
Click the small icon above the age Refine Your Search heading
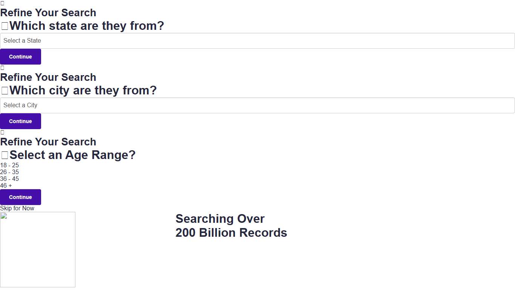pos(2,132)
